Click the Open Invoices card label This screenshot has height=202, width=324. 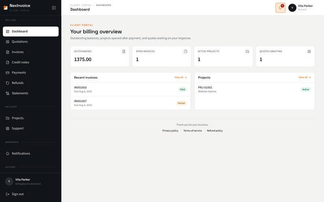coord(145,52)
